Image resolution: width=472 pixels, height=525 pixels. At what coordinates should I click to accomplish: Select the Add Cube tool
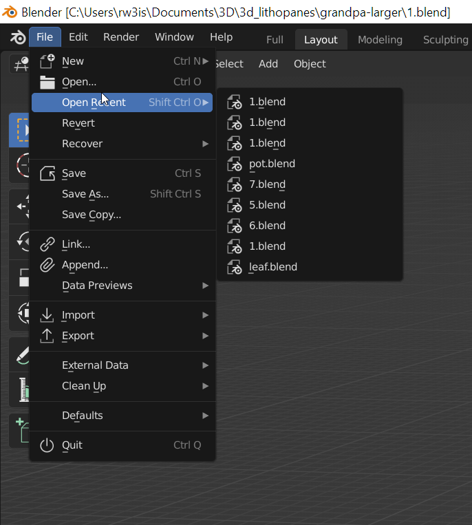pos(19,431)
